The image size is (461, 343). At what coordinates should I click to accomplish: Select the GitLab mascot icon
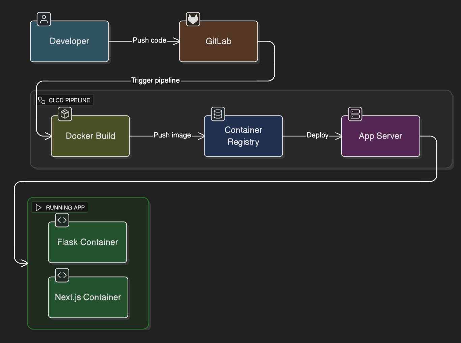tap(193, 19)
